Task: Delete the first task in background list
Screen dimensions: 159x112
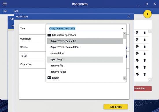Action: [x=145, y=33]
